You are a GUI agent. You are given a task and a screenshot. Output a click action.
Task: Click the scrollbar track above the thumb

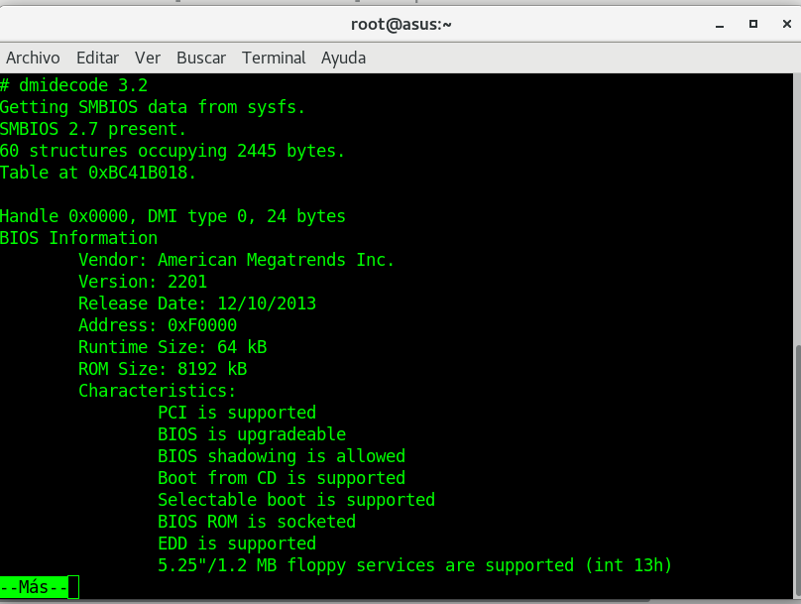coord(795,198)
